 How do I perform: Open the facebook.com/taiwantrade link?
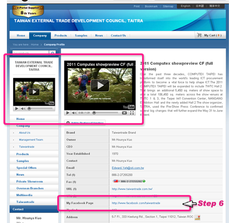coord(136,203)
